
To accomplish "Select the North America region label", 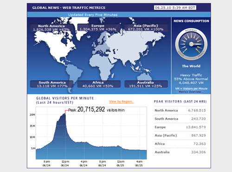I will point(52,28).
